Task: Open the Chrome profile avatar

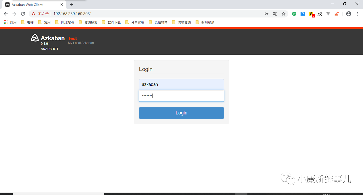Action: [x=349, y=14]
